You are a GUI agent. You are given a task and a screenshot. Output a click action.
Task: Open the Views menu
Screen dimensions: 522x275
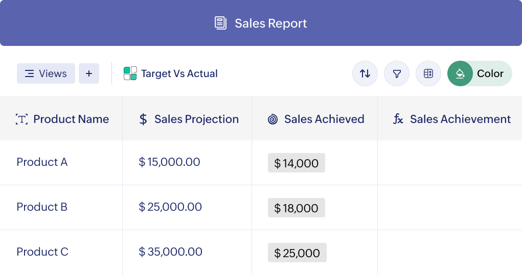[x=46, y=73]
